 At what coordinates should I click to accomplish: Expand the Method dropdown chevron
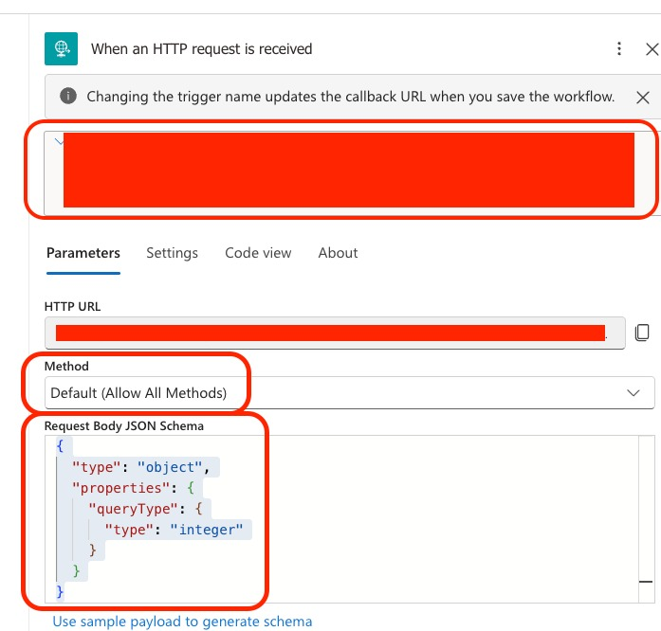coord(634,392)
